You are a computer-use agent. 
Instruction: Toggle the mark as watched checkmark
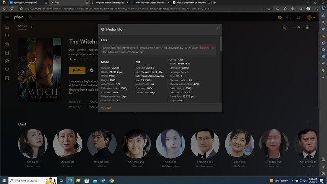pyautogui.click(x=91, y=70)
